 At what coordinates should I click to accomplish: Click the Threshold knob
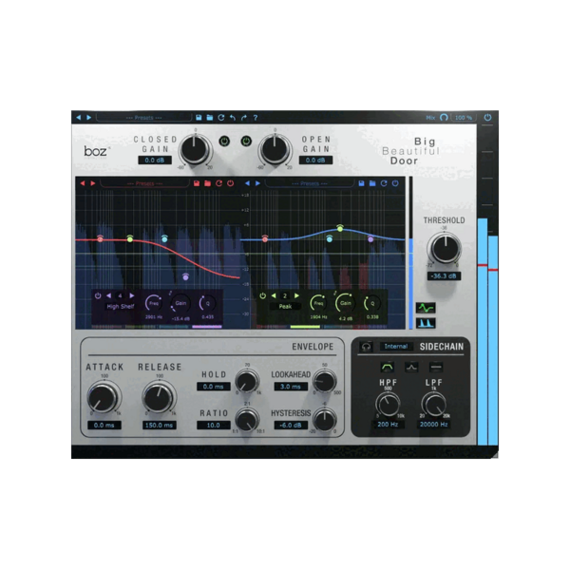click(445, 248)
